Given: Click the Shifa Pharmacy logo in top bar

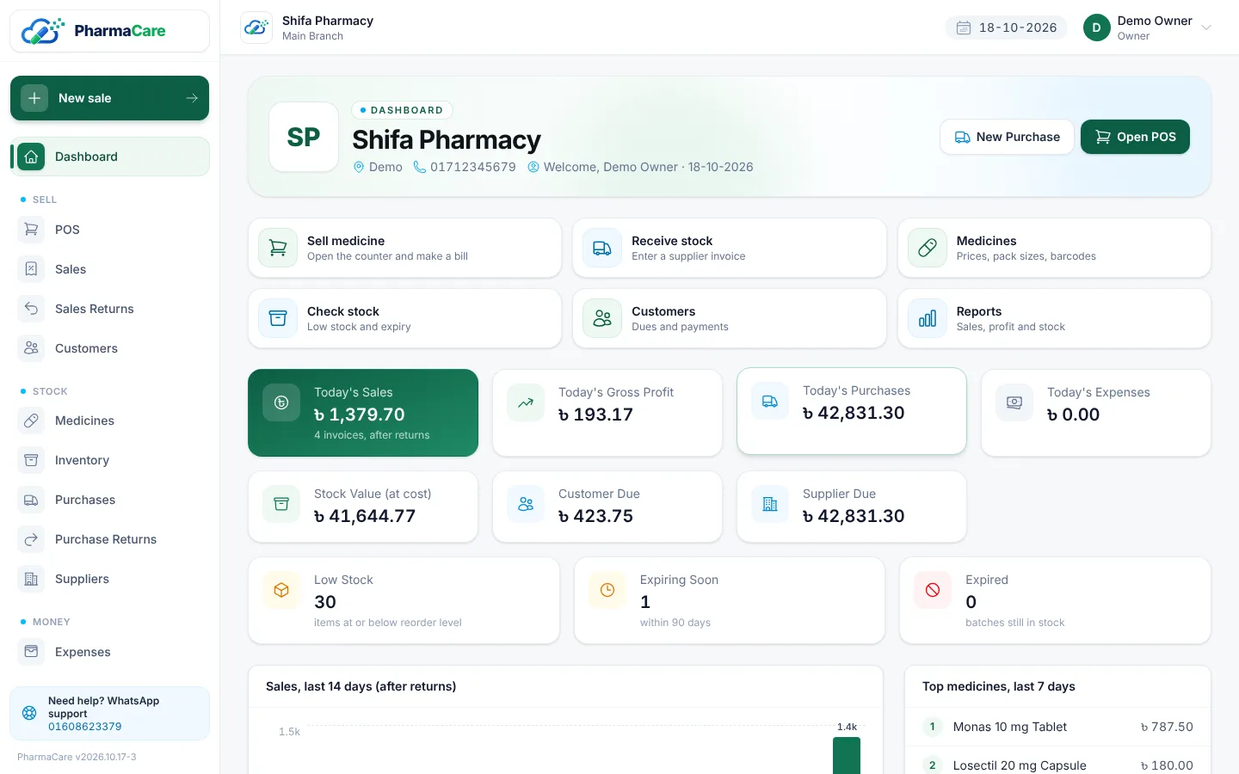Looking at the screenshot, I should point(256,28).
